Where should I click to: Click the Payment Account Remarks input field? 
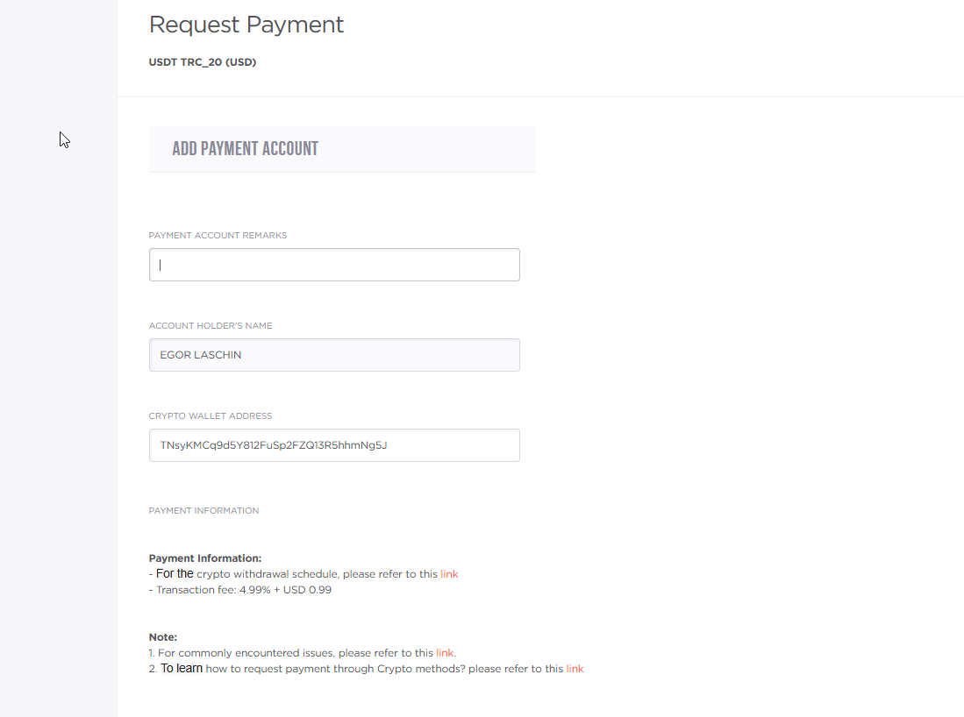coord(334,265)
